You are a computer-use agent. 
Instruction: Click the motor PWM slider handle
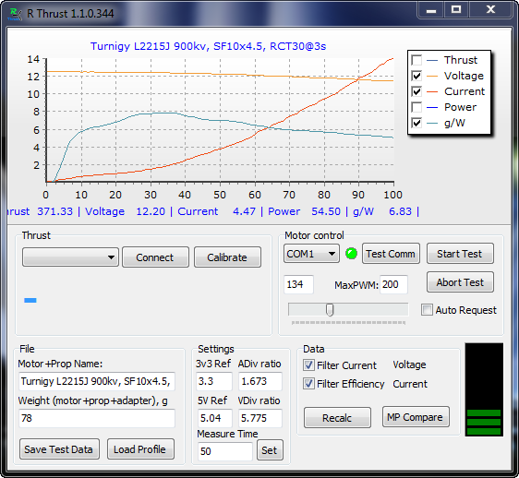[x=330, y=310]
